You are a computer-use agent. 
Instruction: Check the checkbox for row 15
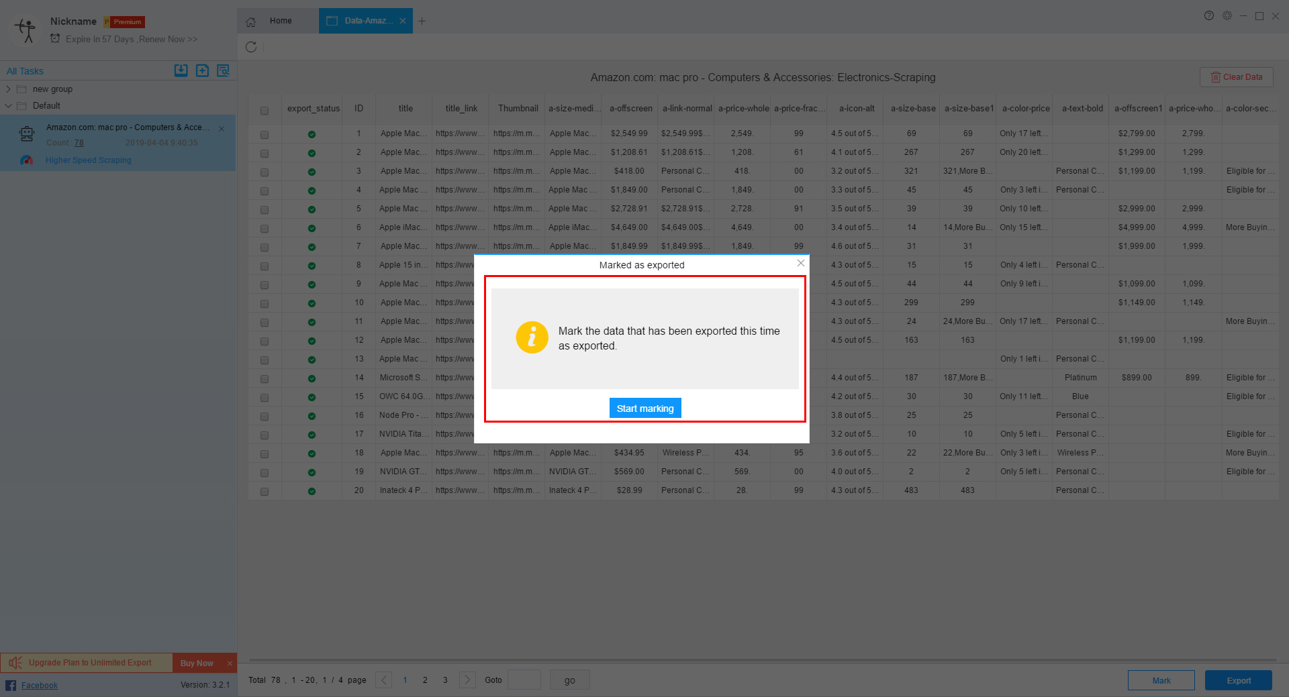[265, 397]
